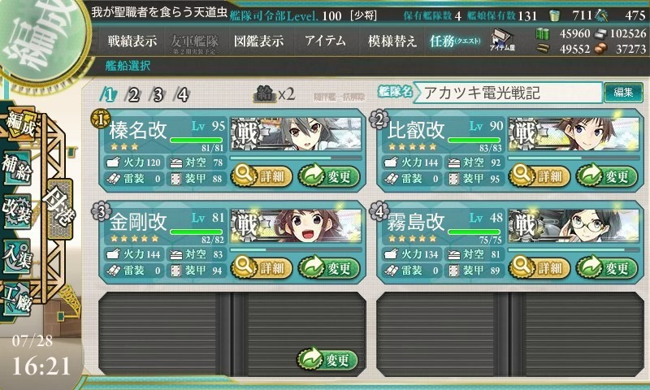Switch to fleet tab 2

point(133,95)
